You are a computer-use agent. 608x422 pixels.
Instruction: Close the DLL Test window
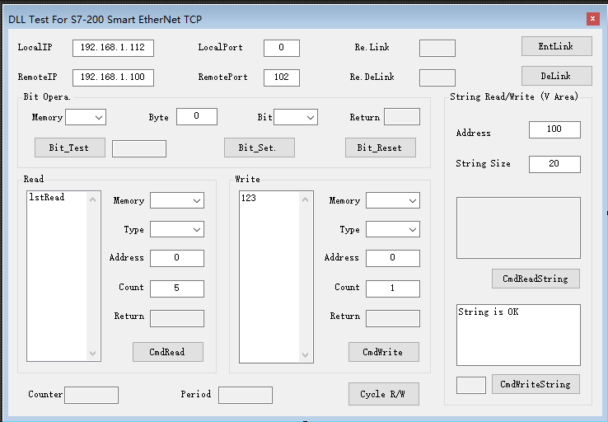(593, 19)
